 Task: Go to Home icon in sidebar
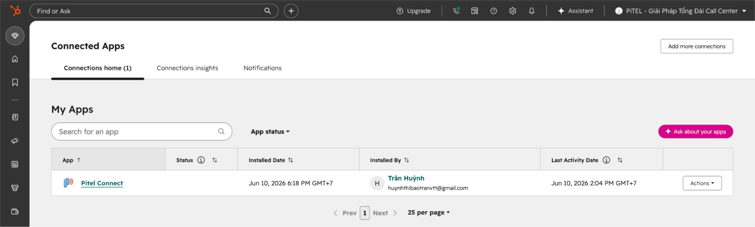point(15,59)
